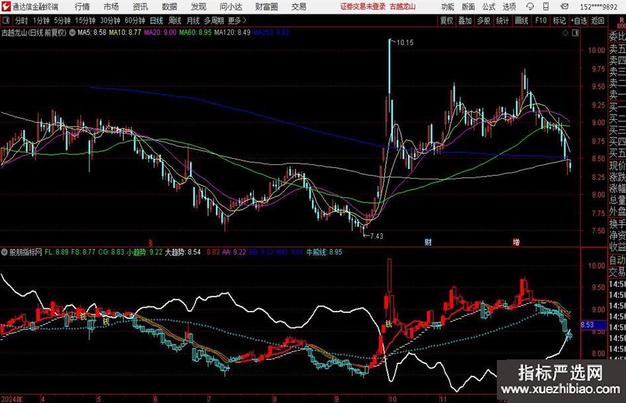Click the 牛熊线: 8.95 indicator value
Viewport: 626px width, 403px height.
[324, 252]
